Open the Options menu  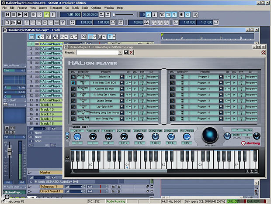[x=96, y=8]
